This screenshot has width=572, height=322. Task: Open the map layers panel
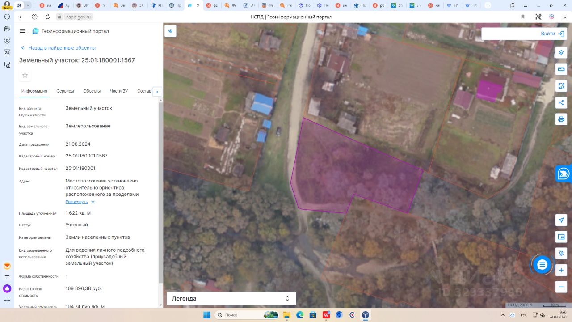(561, 52)
